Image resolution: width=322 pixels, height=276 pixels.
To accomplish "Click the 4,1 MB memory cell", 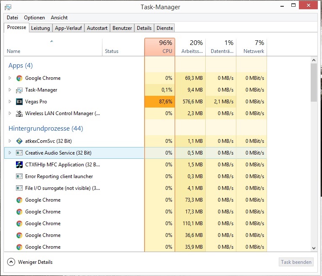I will (x=190, y=188).
